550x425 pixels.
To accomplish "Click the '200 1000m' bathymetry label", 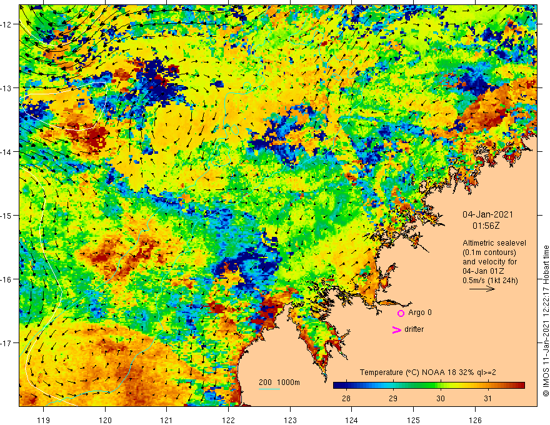I will coord(279,382).
